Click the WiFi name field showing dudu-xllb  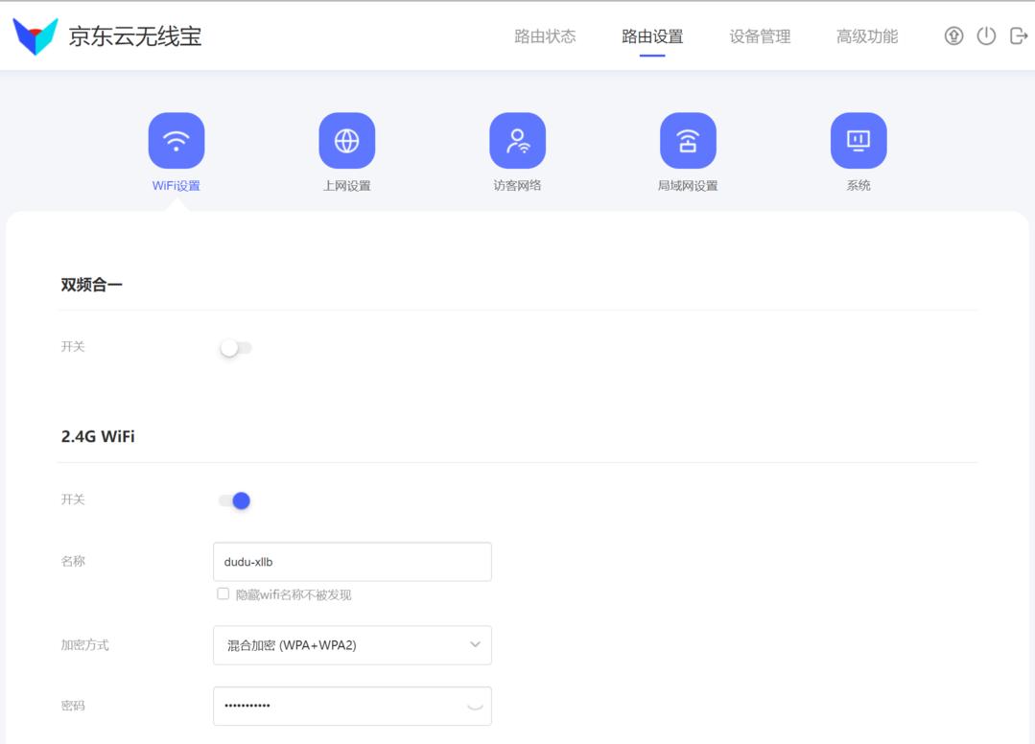pyautogui.click(x=351, y=561)
